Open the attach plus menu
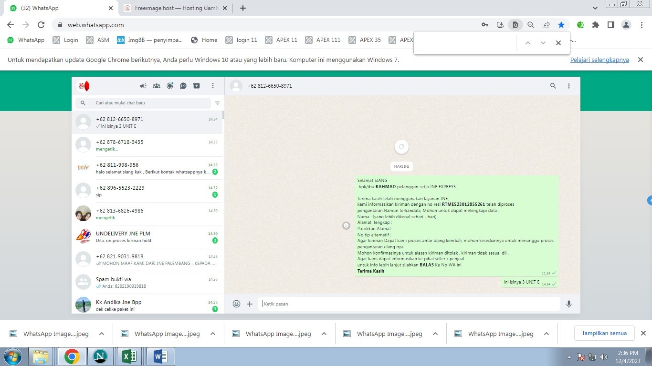 click(x=250, y=304)
